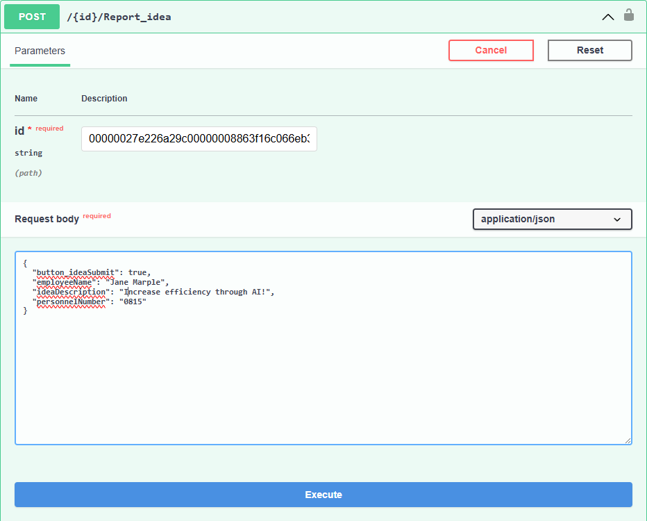This screenshot has height=521, width=647.
Task: Click the "0815" personnelNumber value
Action: point(133,301)
